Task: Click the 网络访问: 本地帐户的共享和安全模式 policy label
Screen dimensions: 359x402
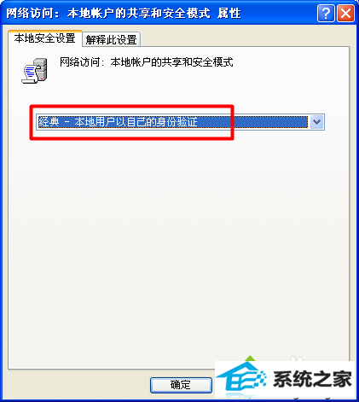Action: [x=147, y=62]
